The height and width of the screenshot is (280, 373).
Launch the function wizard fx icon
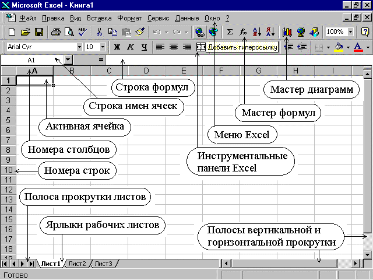click(x=243, y=32)
